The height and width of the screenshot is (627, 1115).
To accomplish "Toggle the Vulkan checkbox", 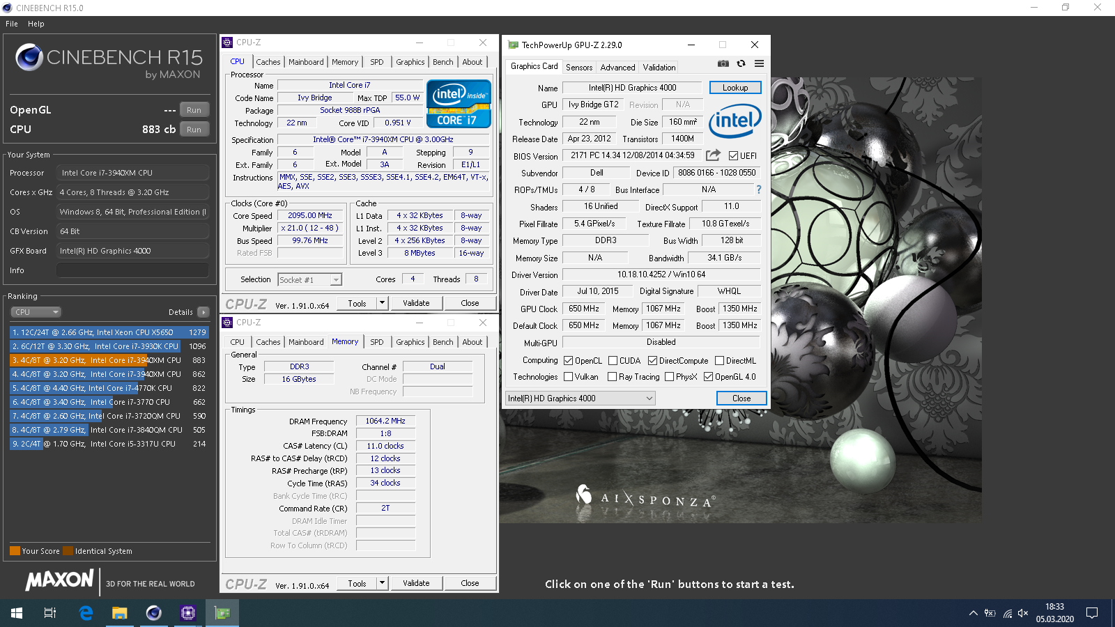I will (x=568, y=376).
